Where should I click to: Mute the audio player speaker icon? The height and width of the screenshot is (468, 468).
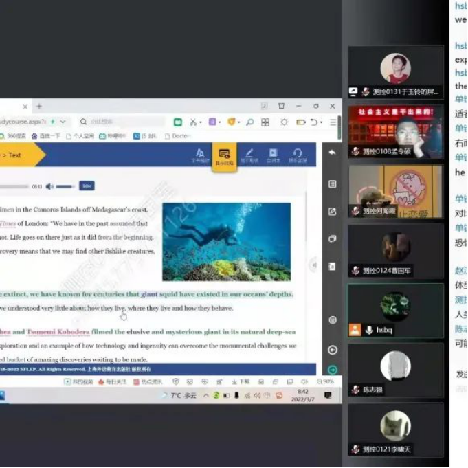coord(49,186)
